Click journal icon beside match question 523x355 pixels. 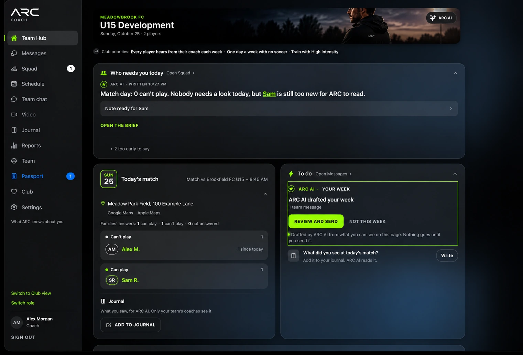tap(294, 255)
